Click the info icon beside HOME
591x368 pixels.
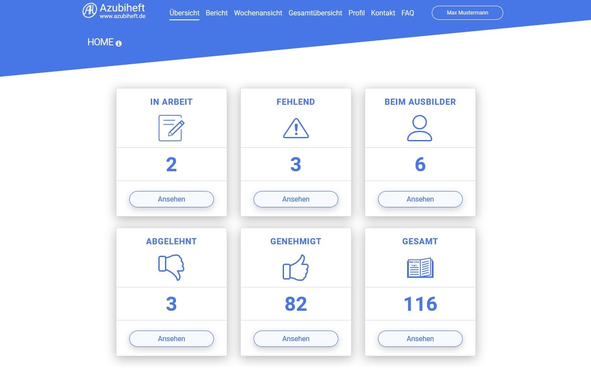(x=119, y=43)
